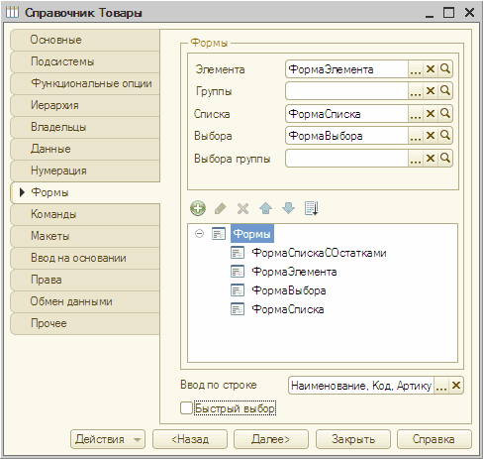The width and height of the screenshot is (483, 459).
Task: Open the Нумерация tab
Action: tap(85, 171)
